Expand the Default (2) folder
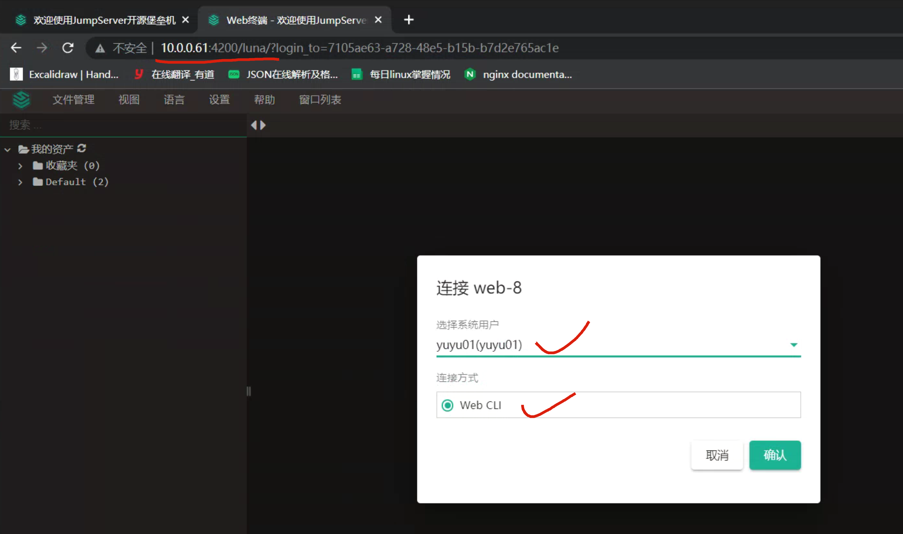Viewport: 903px width, 534px height. coord(20,182)
